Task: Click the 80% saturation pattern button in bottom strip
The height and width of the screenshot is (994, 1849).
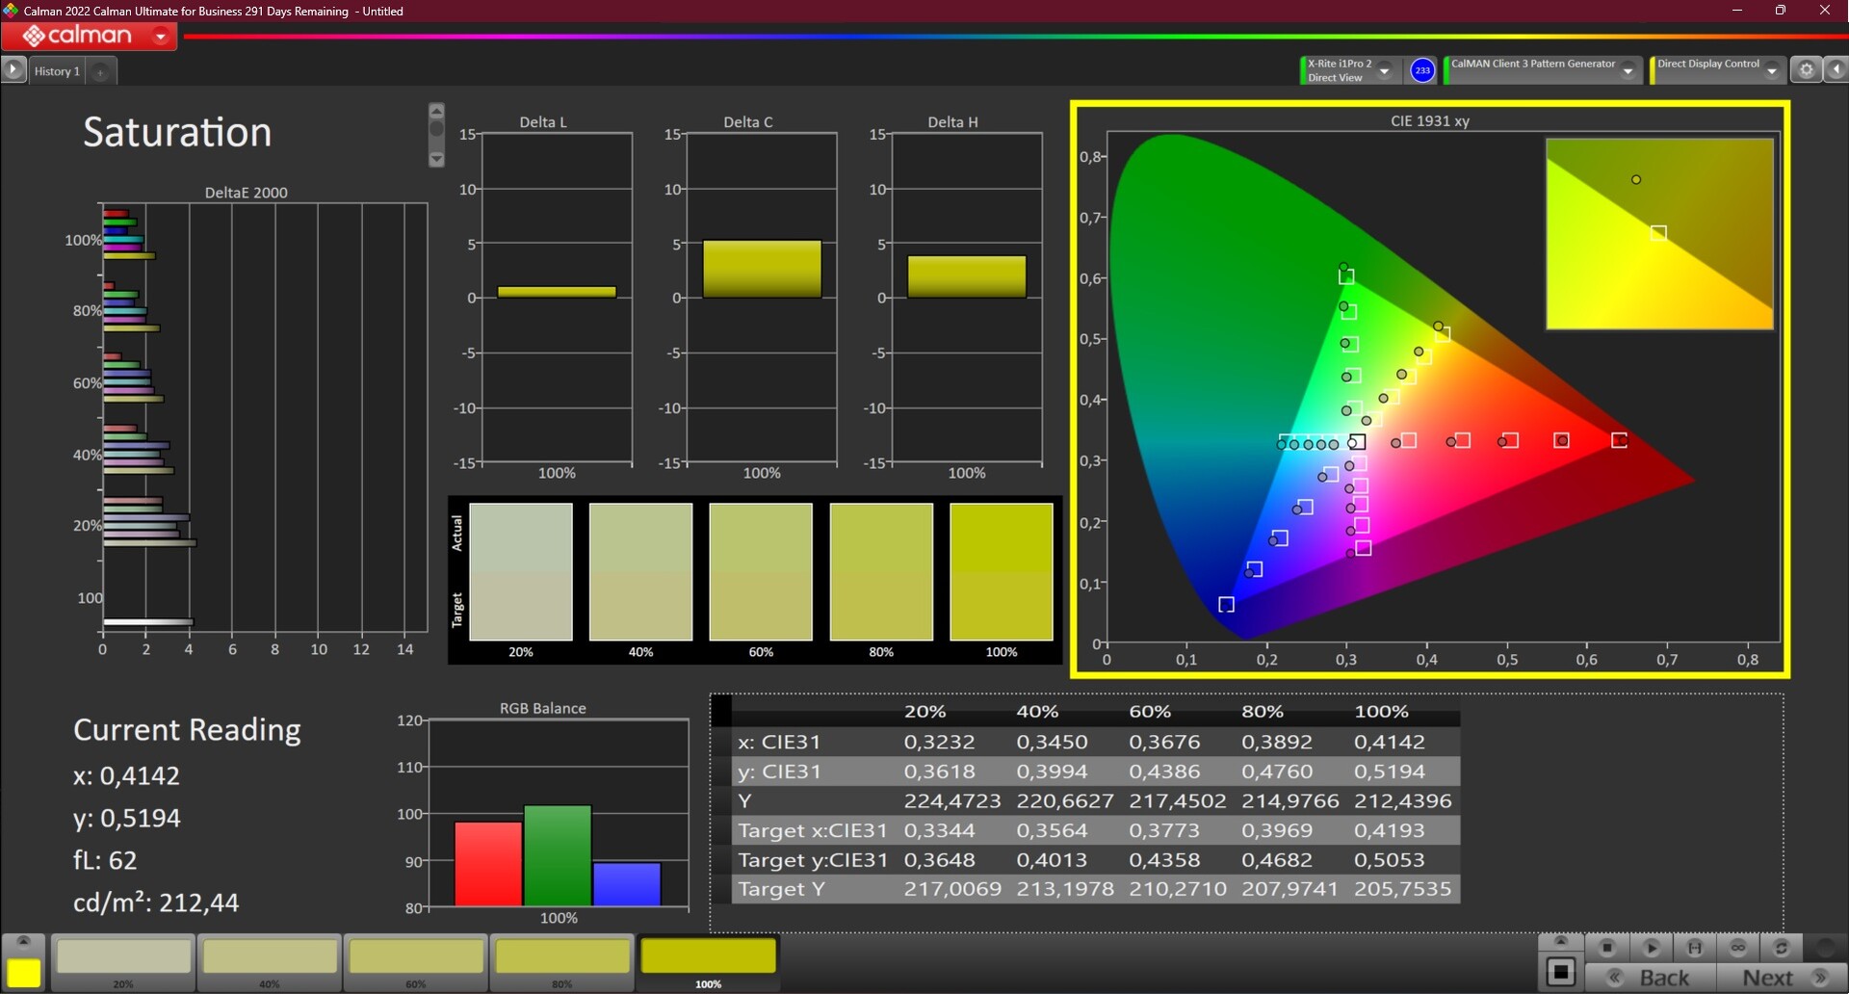Action: click(x=562, y=962)
